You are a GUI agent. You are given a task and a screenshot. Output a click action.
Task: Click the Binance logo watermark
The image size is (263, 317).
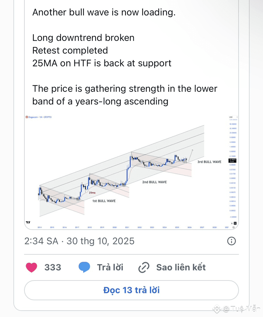[x=217, y=308]
